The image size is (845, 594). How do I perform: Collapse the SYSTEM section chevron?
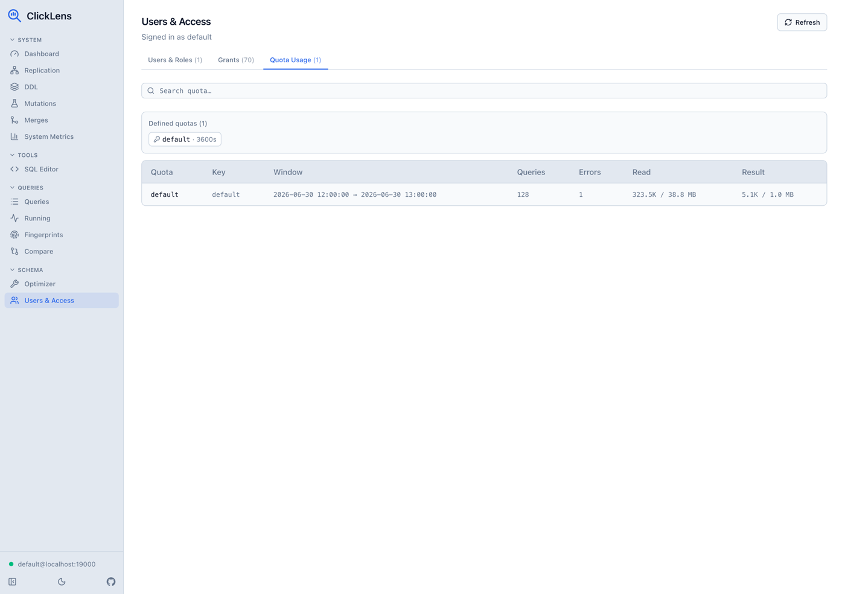click(12, 40)
